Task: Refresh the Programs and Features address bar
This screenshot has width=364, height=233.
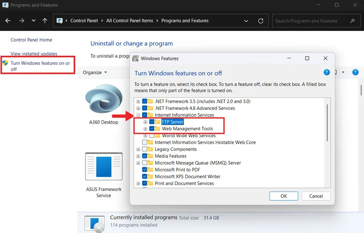Action: click(x=261, y=21)
